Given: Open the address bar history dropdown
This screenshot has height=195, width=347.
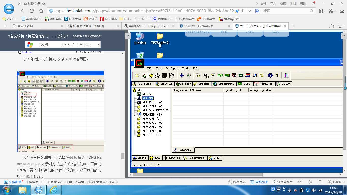Looking at the screenshot, I should coord(249,11).
